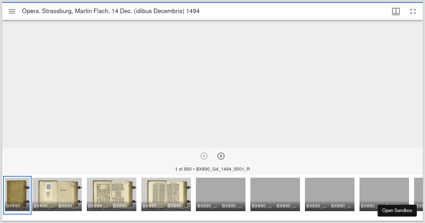Click the Opera Strassburg title text
This screenshot has height=223, width=425.
pyautogui.click(x=111, y=11)
